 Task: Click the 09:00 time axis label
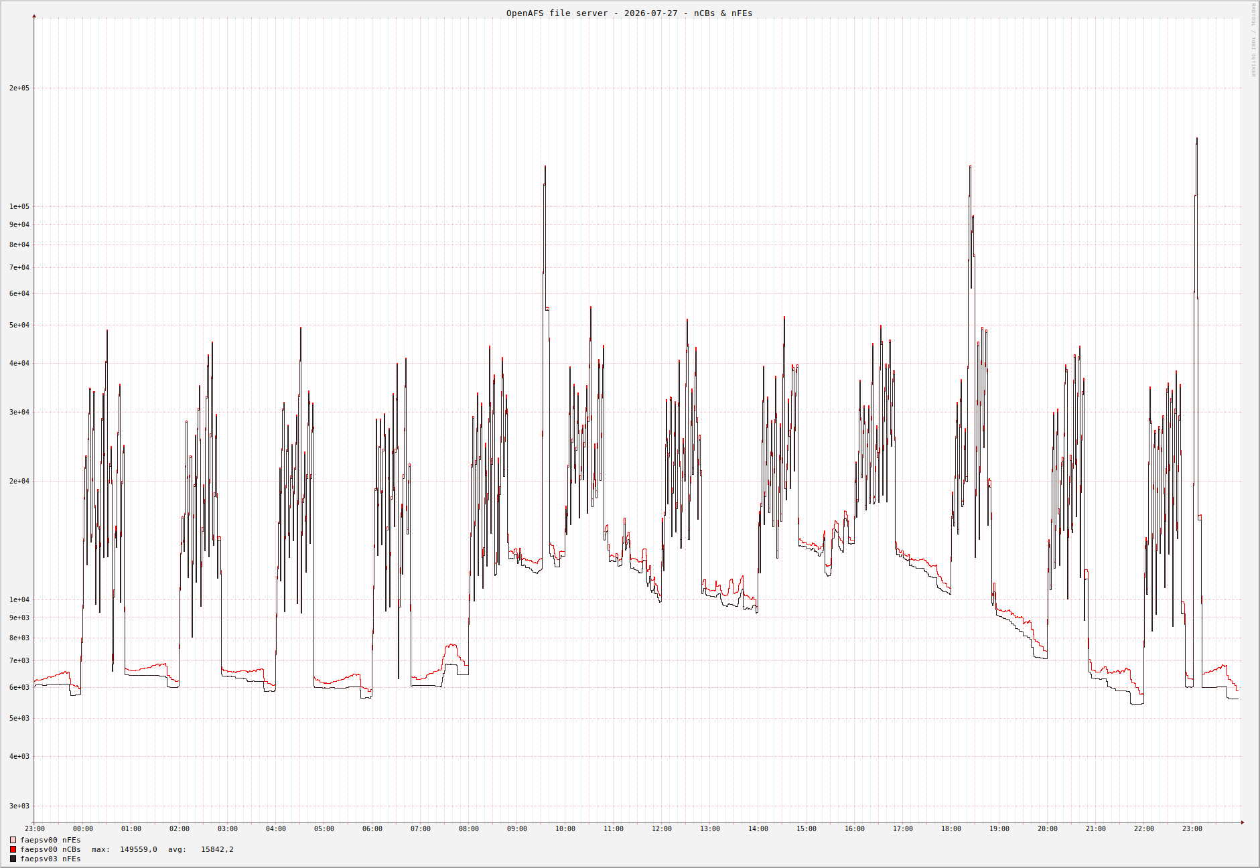click(x=517, y=829)
